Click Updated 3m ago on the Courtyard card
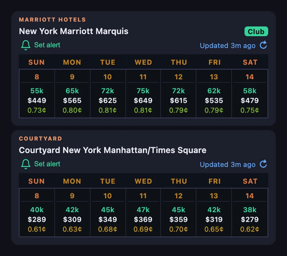The width and height of the screenshot is (287, 256). click(x=227, y=165)
